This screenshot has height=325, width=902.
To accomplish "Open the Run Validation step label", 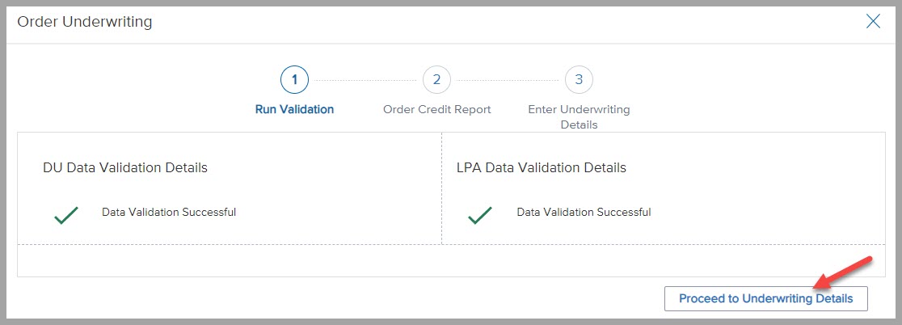I will pos(294,109).
